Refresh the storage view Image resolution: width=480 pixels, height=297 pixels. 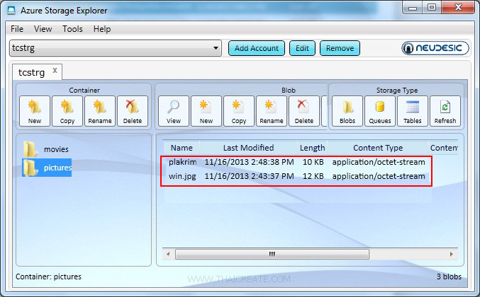point(445,111)
